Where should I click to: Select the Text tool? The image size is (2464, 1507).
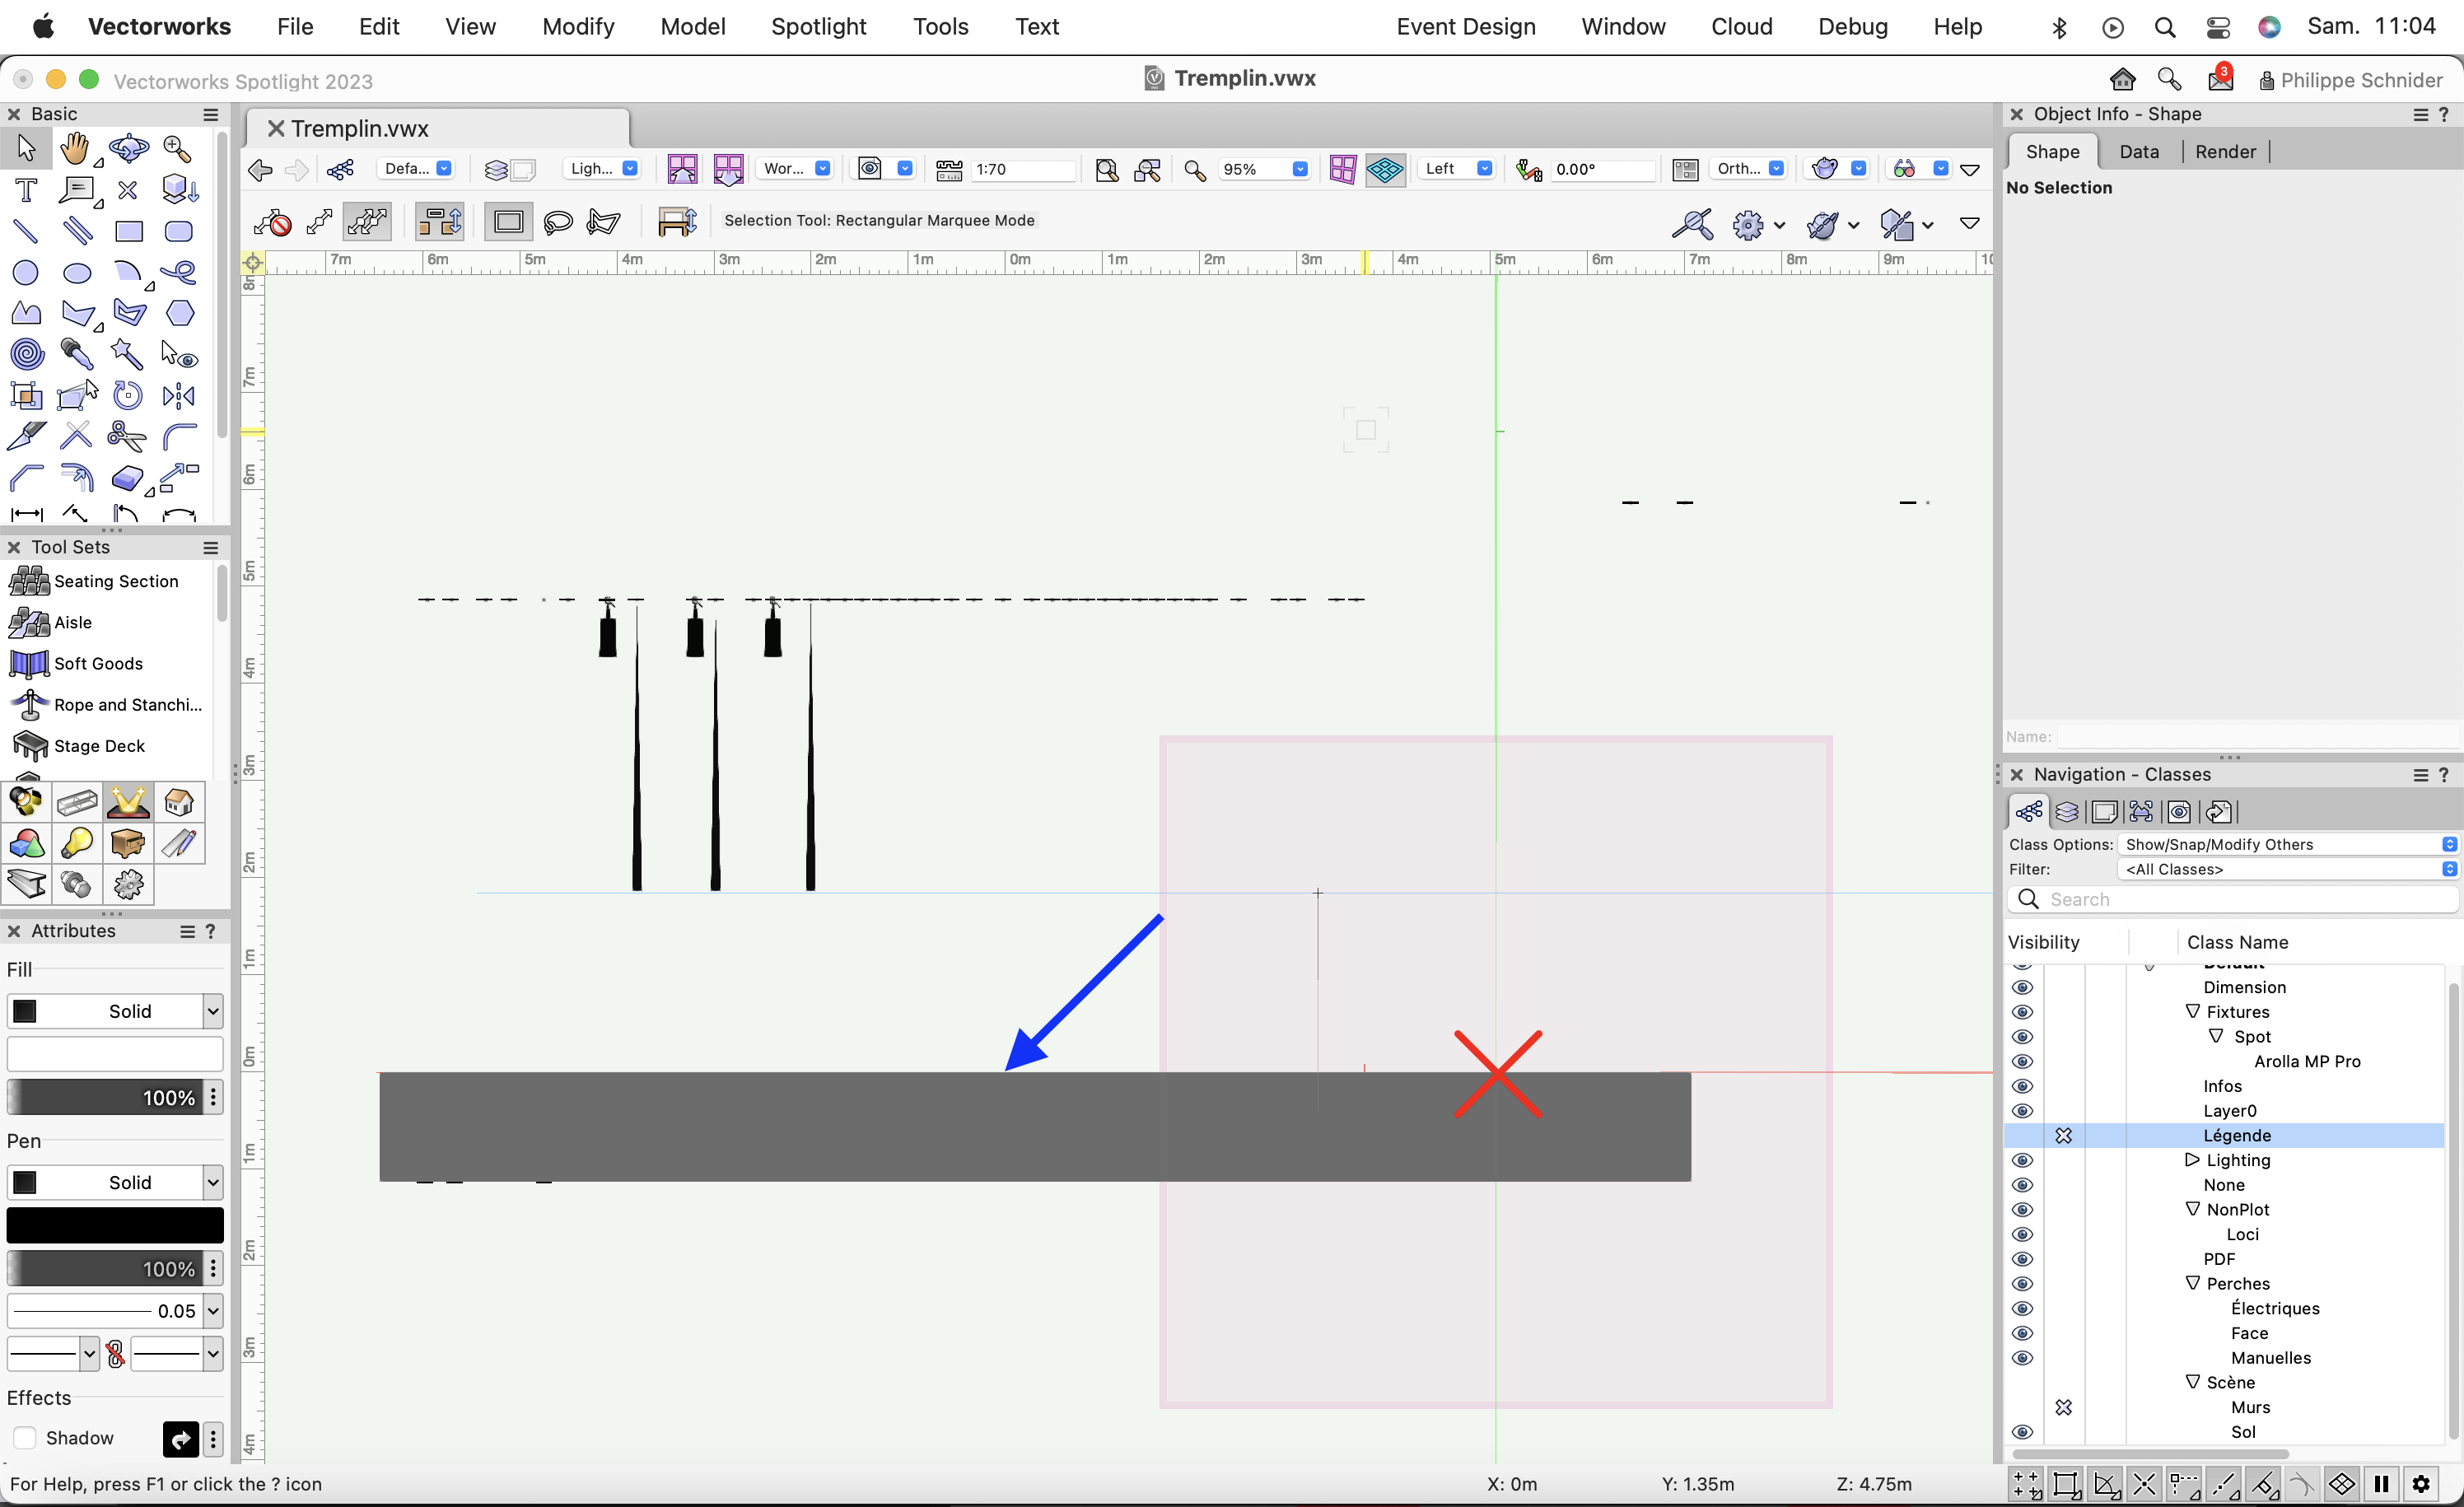[25, 190]
